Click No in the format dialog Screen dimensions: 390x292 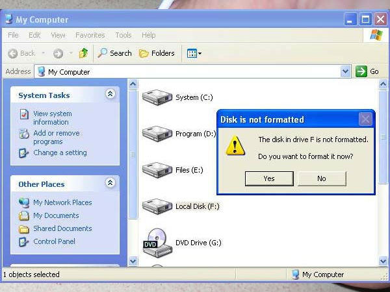(x=322, y=178)
